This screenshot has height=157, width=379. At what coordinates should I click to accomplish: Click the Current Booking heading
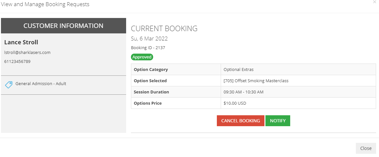click(164, 29)
